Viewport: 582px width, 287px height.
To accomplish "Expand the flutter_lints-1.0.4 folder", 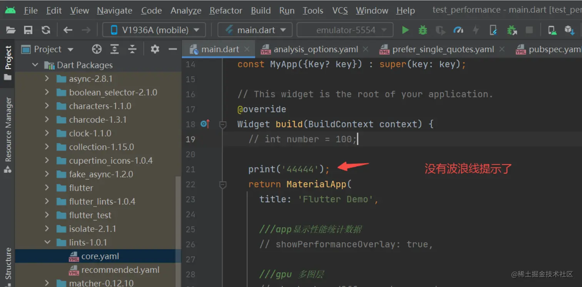I will (47, 201).
